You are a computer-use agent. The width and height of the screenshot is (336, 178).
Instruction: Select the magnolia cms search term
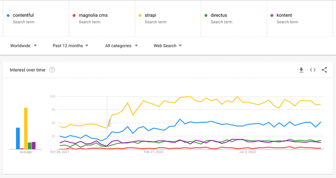click(x=93, y=15)
